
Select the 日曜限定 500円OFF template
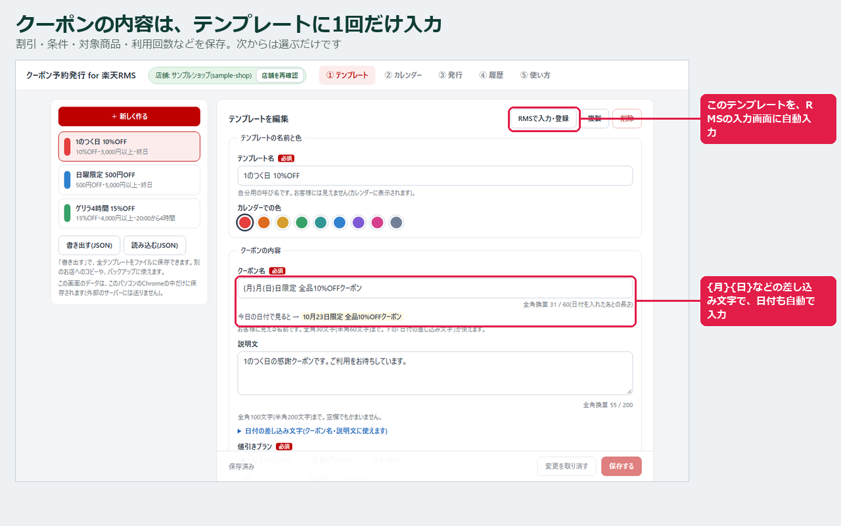[129, 179]
